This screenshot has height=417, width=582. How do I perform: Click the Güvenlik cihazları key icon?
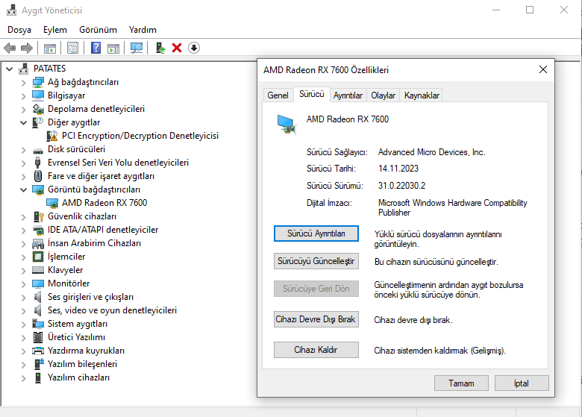pyautogui.click(x=39, y=216)
